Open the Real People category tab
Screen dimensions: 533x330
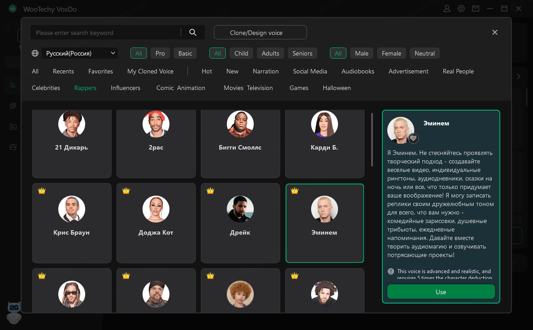[x=458, y=71]
